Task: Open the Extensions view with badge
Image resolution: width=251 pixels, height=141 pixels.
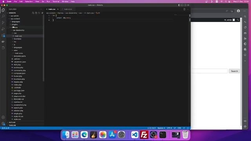Action: pyautogui.click(x=3, y=35)
